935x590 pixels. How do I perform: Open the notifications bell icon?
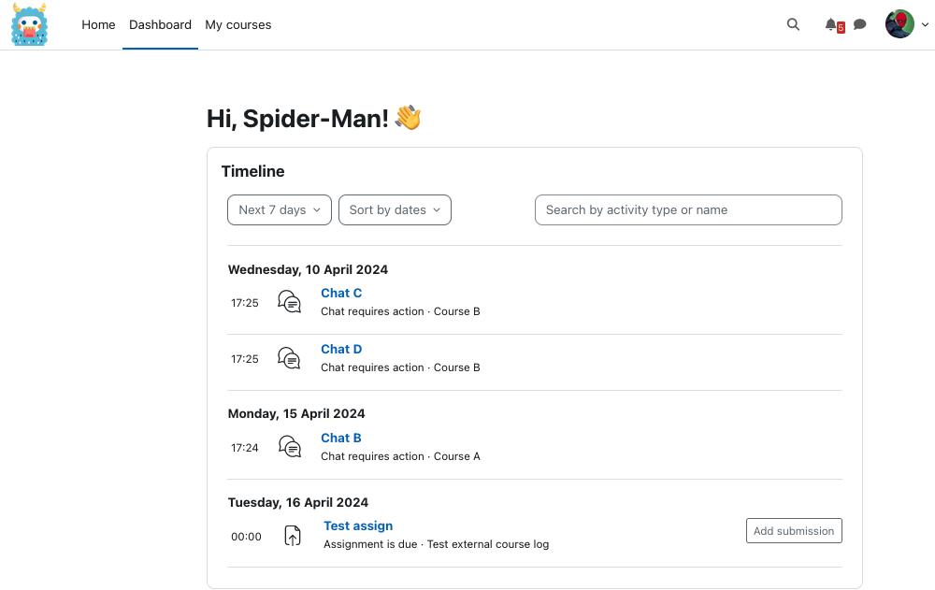click(x=830, y=24)
